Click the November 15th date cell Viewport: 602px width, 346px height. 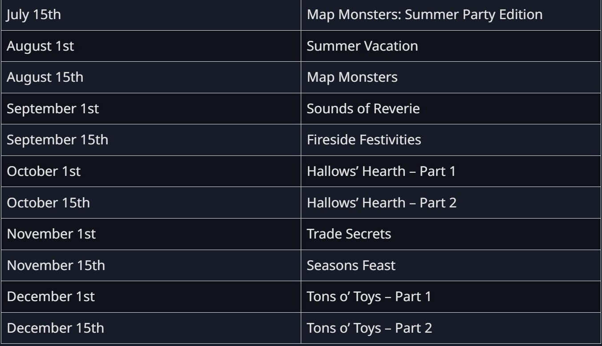point(56,265)
